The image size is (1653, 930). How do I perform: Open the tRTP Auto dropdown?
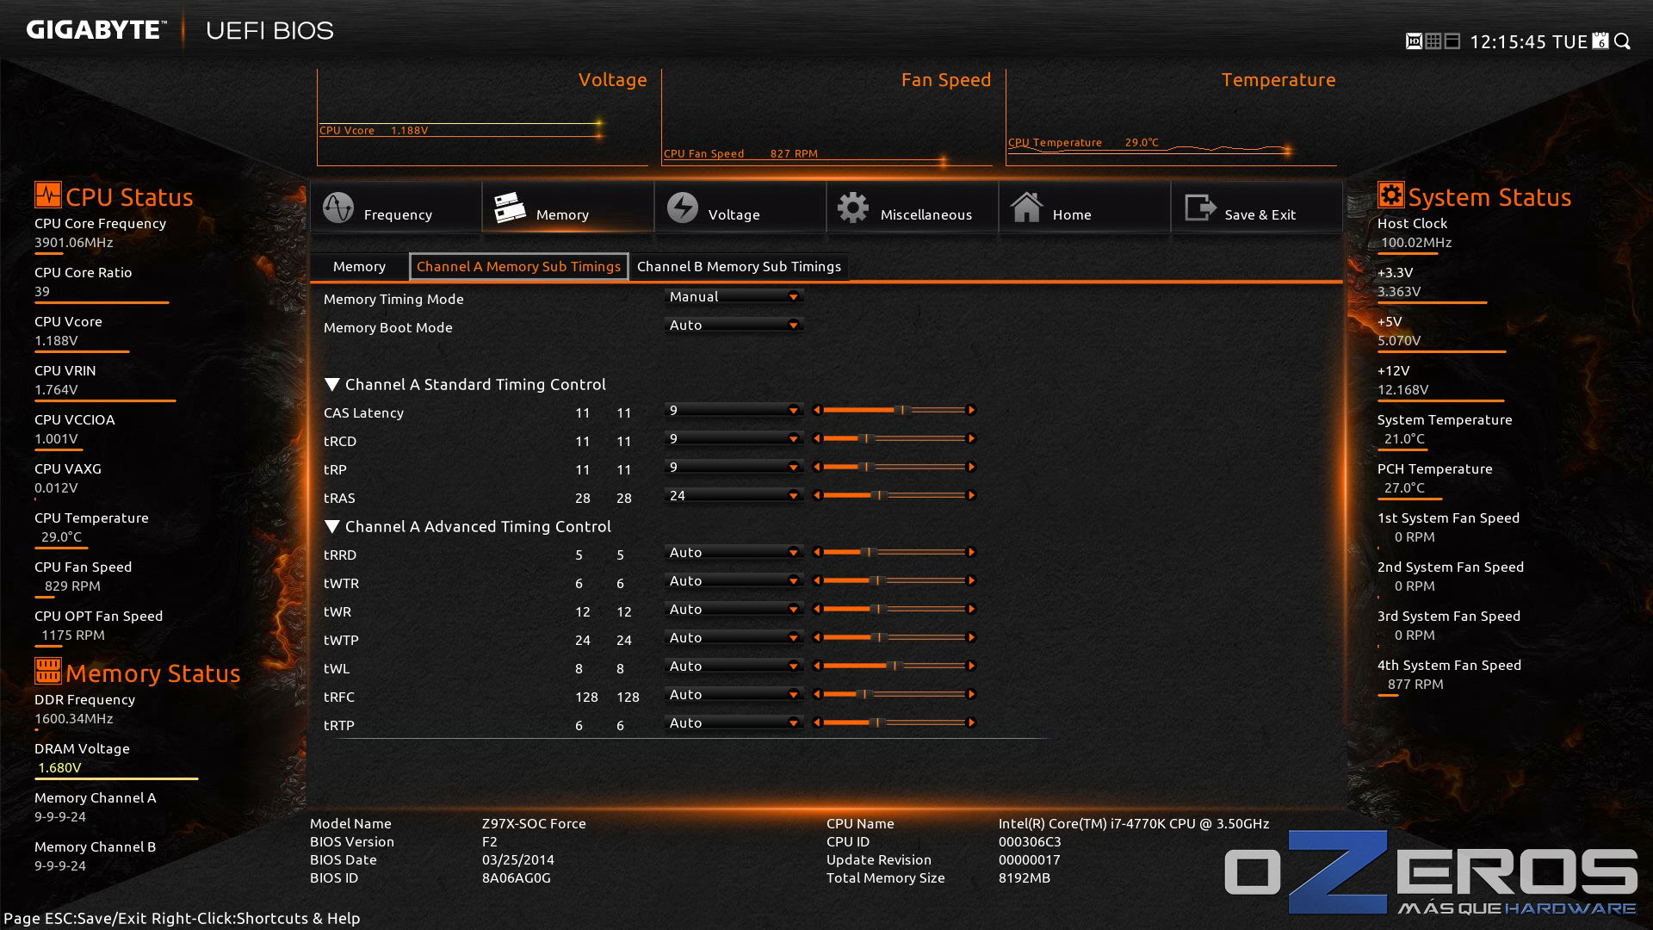coord(734,723)
